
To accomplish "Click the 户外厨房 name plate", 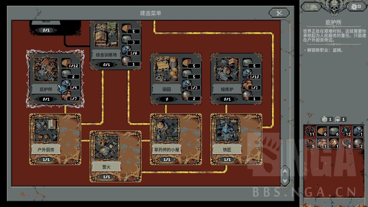I will (46, 150).
